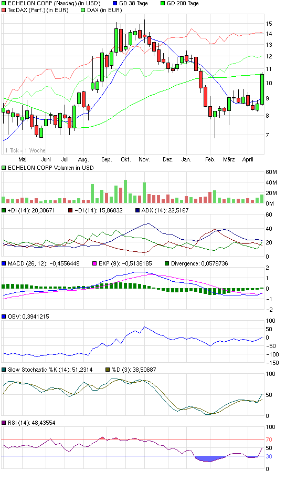
Task: Click the -DI (14): 15,86832 indicator label
Action: [98, 210]
